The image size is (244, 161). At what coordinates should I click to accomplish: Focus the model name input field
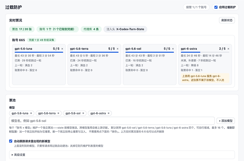[112, 121]
